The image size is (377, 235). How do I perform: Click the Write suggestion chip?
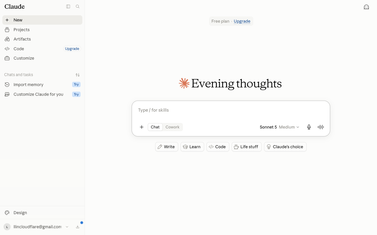(x=167, y=147)
